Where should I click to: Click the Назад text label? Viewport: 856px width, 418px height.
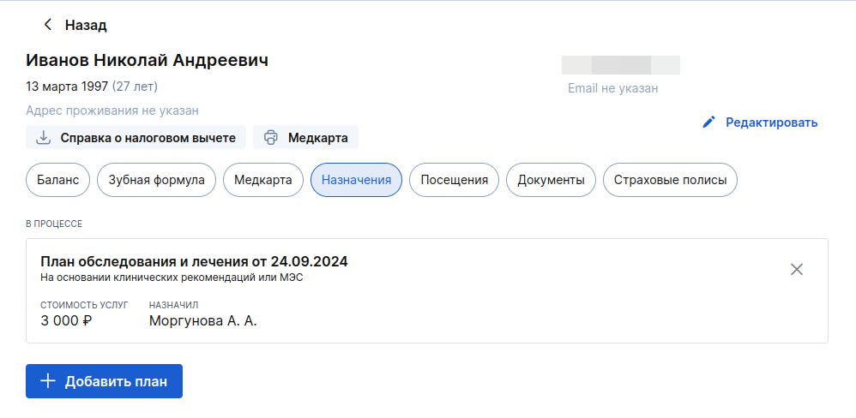(x=86, y=25)
